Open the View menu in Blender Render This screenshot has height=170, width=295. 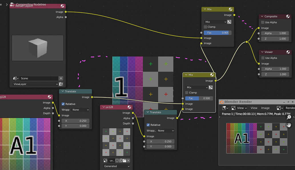[x=254, y=108]
